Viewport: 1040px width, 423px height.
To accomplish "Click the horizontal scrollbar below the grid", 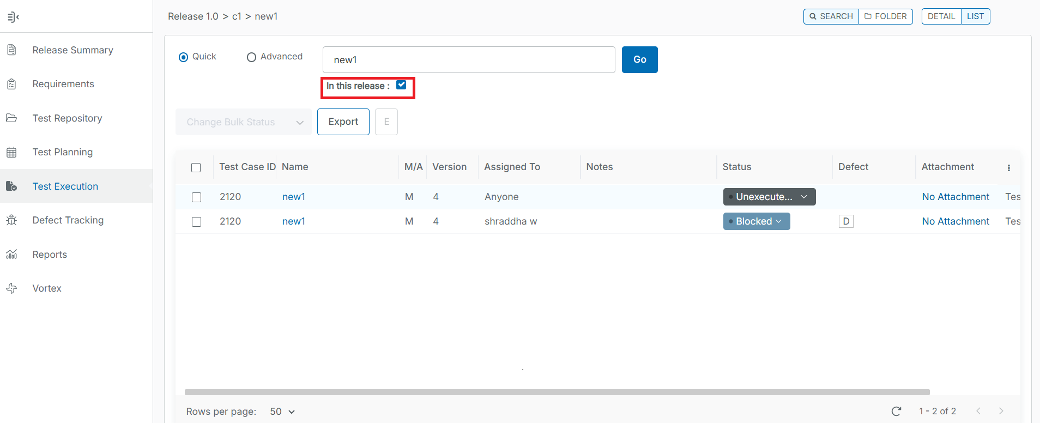I will click(x=557, y=392).
